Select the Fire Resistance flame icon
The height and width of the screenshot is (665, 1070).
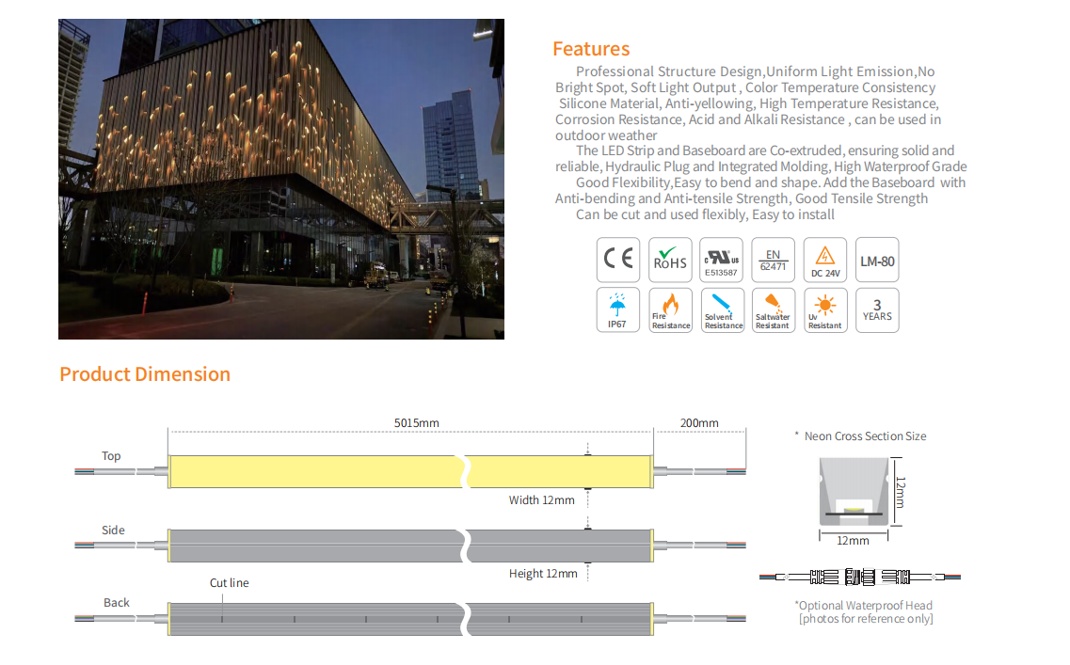670,310
